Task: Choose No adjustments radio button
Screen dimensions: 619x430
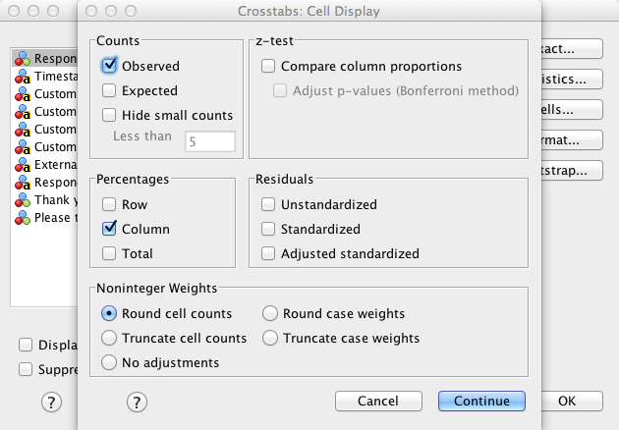Action: [109, 362]
